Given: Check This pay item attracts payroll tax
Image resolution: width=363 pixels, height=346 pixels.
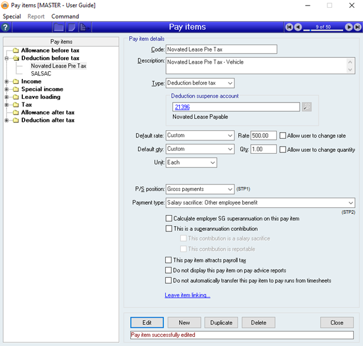Looking at the screenshot, I should [169, 260].
